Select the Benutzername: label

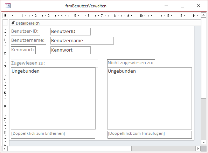tap(28, 41)
